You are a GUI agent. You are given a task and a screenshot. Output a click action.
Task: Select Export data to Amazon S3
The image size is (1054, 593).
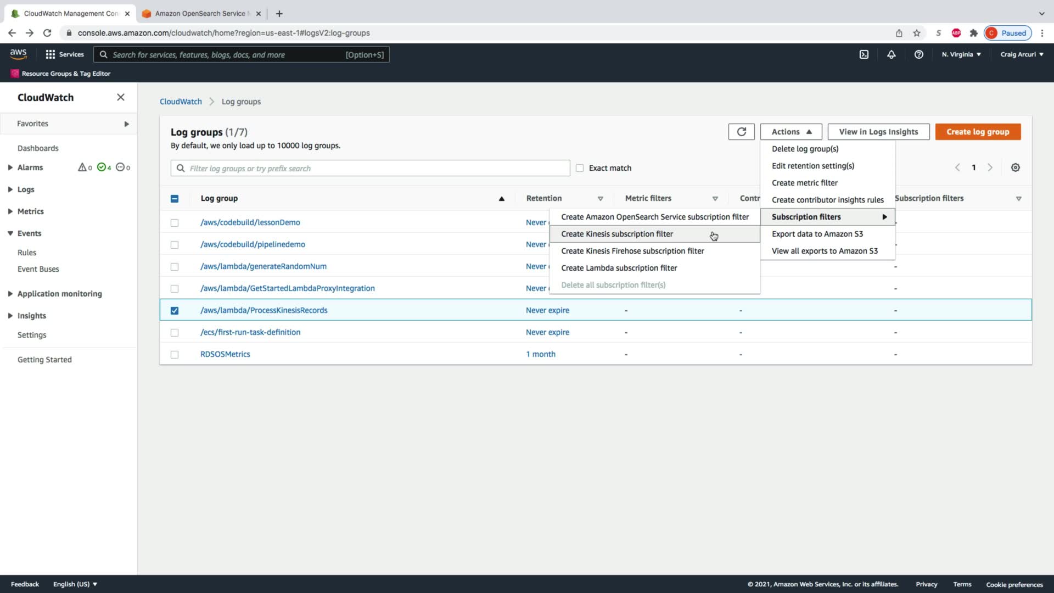point(817,234)
